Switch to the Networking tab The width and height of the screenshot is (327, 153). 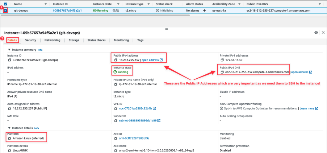pos(53,40)
